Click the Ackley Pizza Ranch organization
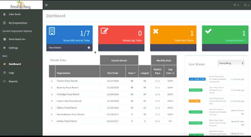 pos(67,121)
